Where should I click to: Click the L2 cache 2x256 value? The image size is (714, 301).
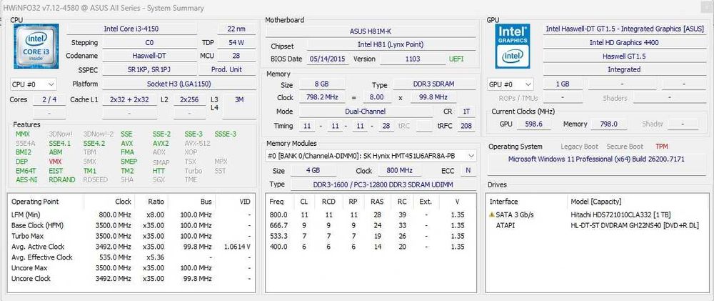tap(189, 99)
